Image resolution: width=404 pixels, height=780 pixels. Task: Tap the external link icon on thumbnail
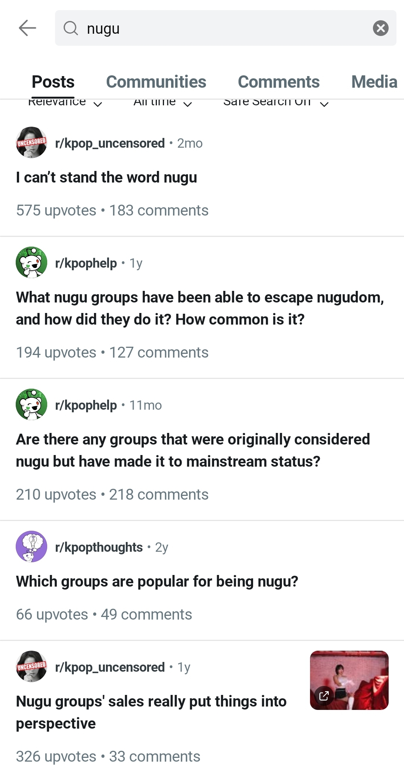point(324,696)
